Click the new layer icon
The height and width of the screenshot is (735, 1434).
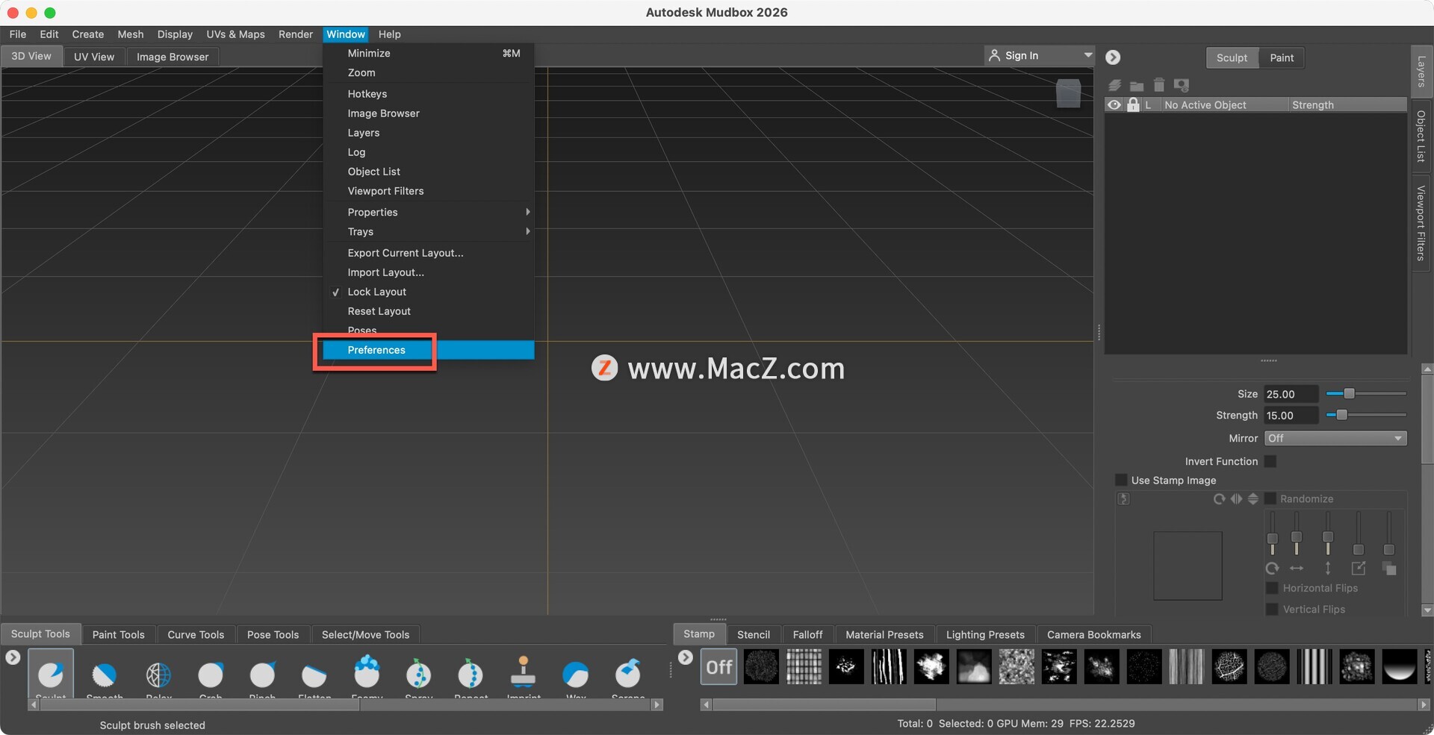pyautogui.click(x=1115, y=85)
